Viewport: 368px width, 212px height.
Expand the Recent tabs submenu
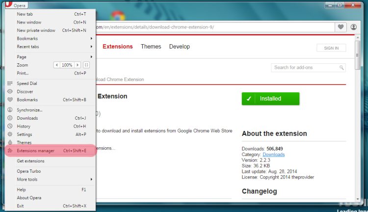click(x=91, y=47)
